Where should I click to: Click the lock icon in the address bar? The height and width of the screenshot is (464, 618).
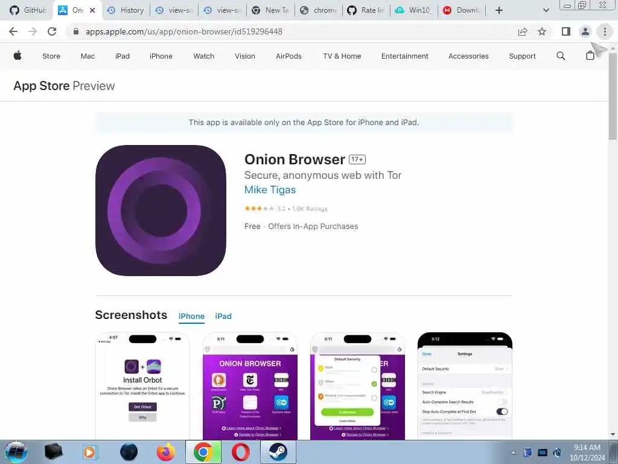tap(76, 31)
